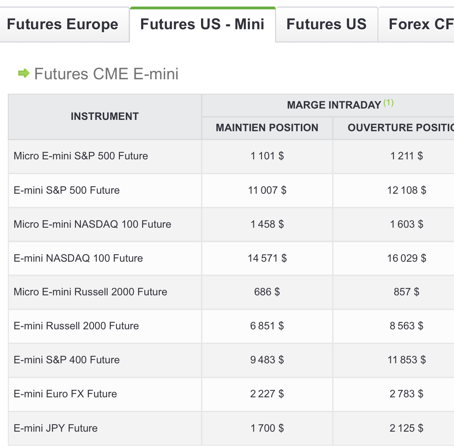
Task: Select the E-mini S&P 500 Future row
Action: [67, 190]
